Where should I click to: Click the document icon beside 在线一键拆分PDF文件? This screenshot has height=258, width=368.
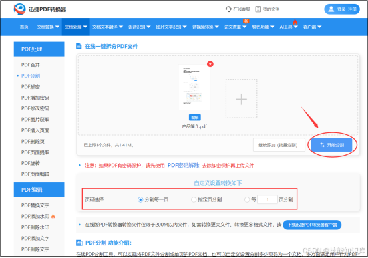click(x=79, y=46)
